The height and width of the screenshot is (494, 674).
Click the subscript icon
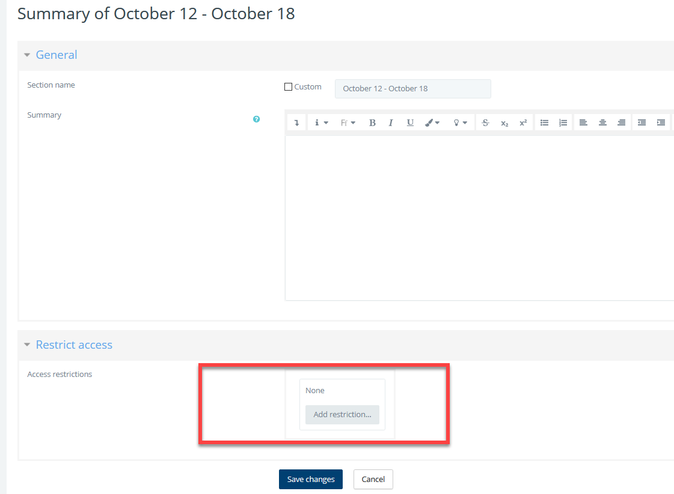point(504,122)
